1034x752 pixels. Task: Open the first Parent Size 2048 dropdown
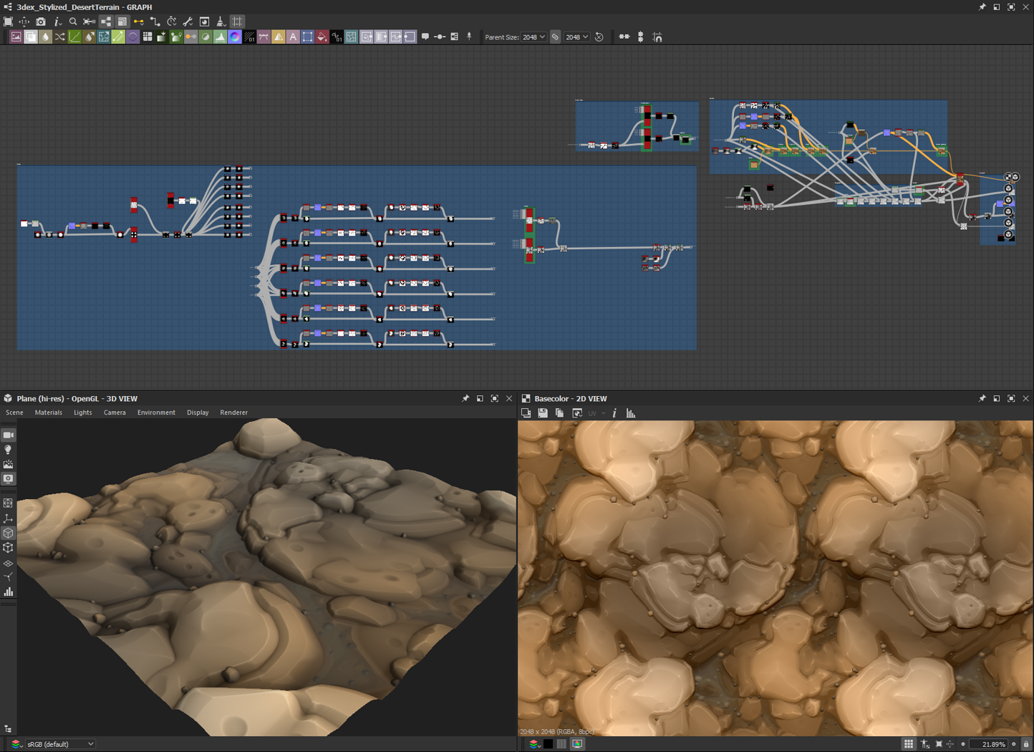point(533,37)
